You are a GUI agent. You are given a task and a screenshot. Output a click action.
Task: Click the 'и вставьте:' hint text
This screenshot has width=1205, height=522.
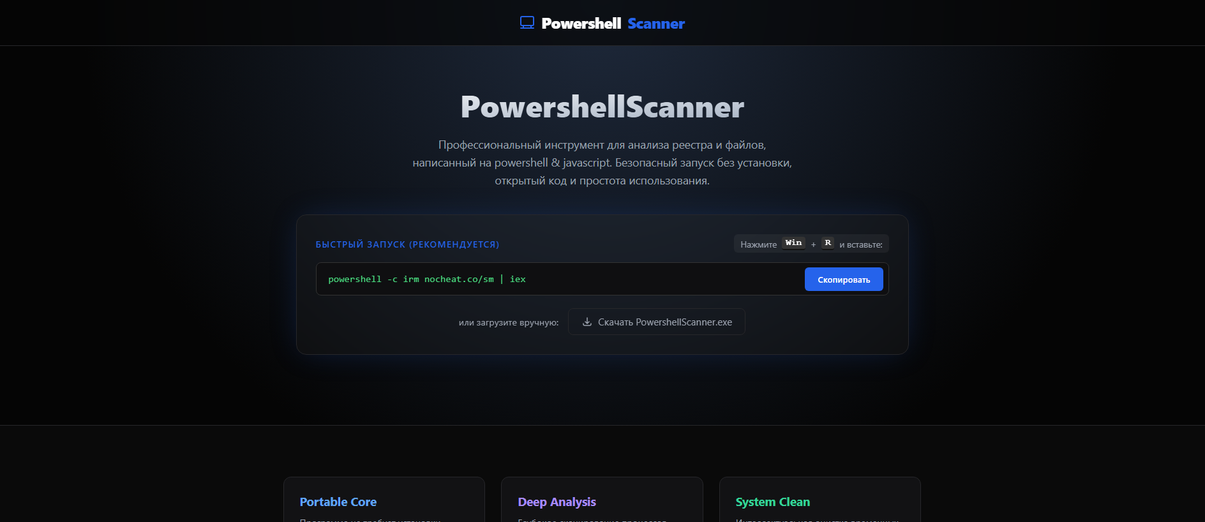click(x=861, y=244)
